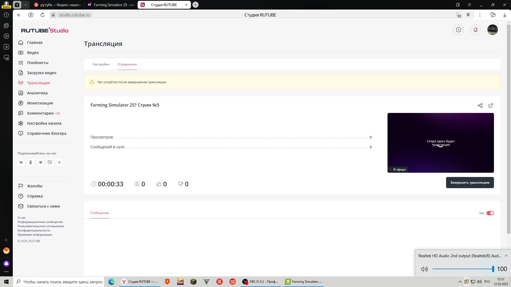Open Microsoft Edge from the taskbar

point(111,282)
